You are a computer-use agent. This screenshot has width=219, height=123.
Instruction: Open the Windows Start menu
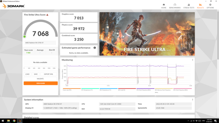point(3,121)
